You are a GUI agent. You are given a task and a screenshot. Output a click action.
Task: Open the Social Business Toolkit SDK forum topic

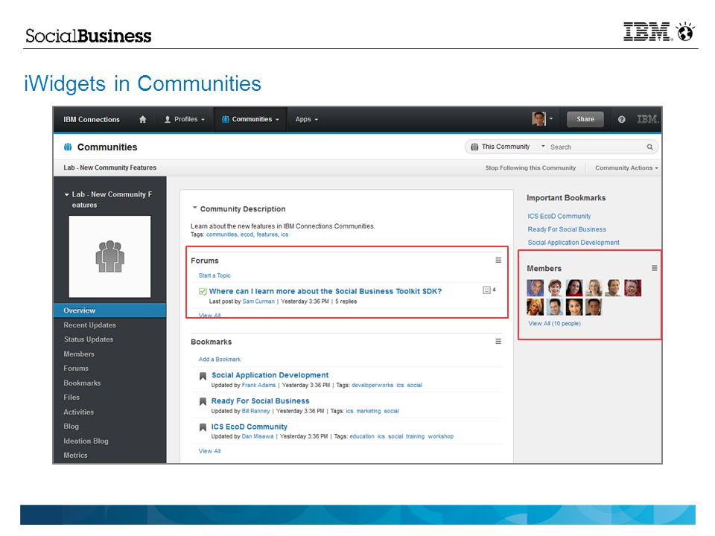click(x=325, y=291)
